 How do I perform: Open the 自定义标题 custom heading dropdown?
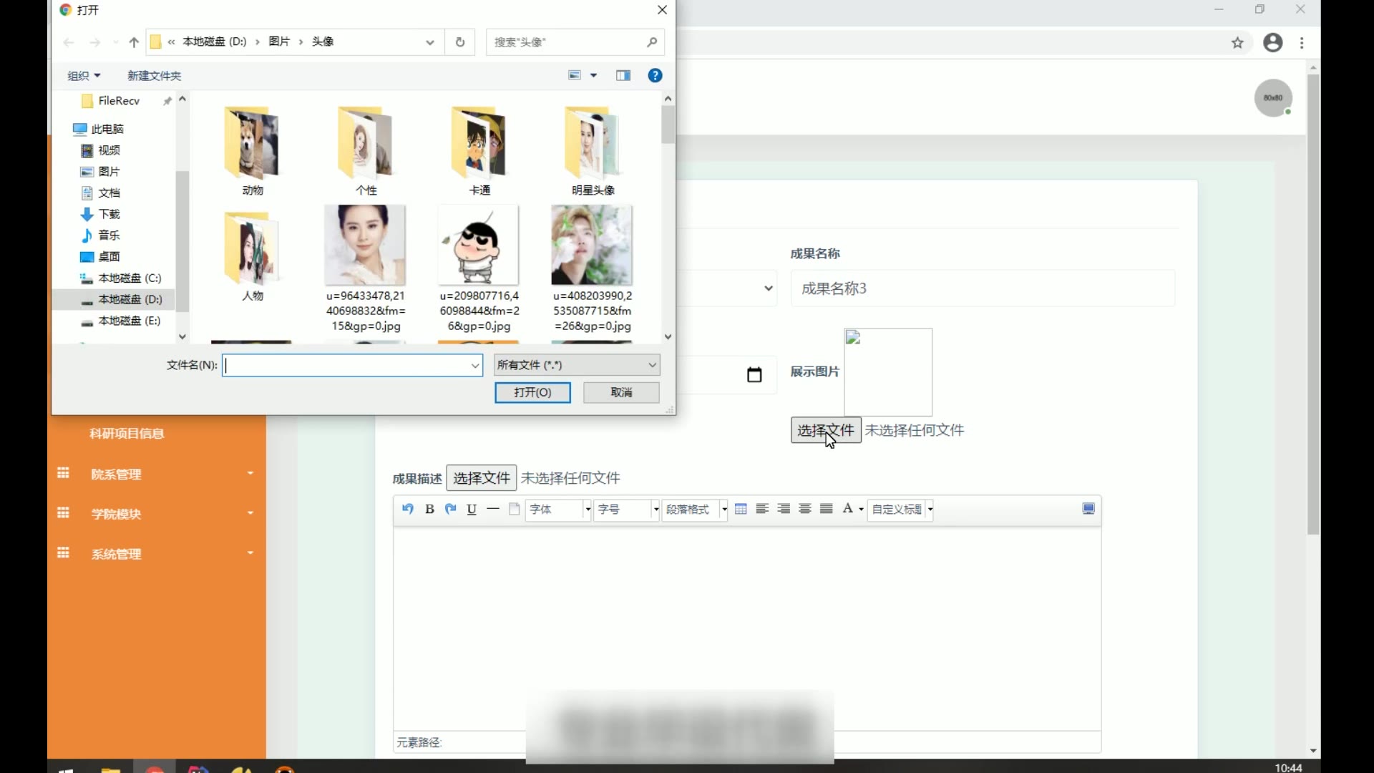(900, 510)
